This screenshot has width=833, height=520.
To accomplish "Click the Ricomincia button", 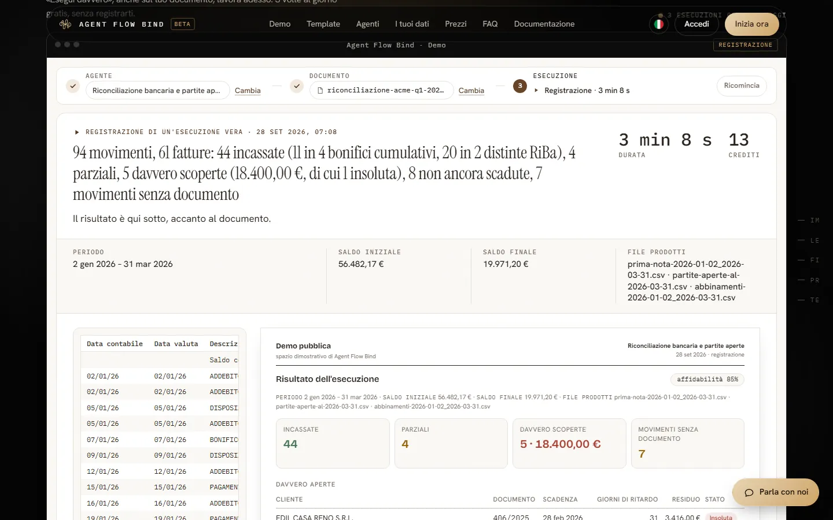I will tap(742, 86).
